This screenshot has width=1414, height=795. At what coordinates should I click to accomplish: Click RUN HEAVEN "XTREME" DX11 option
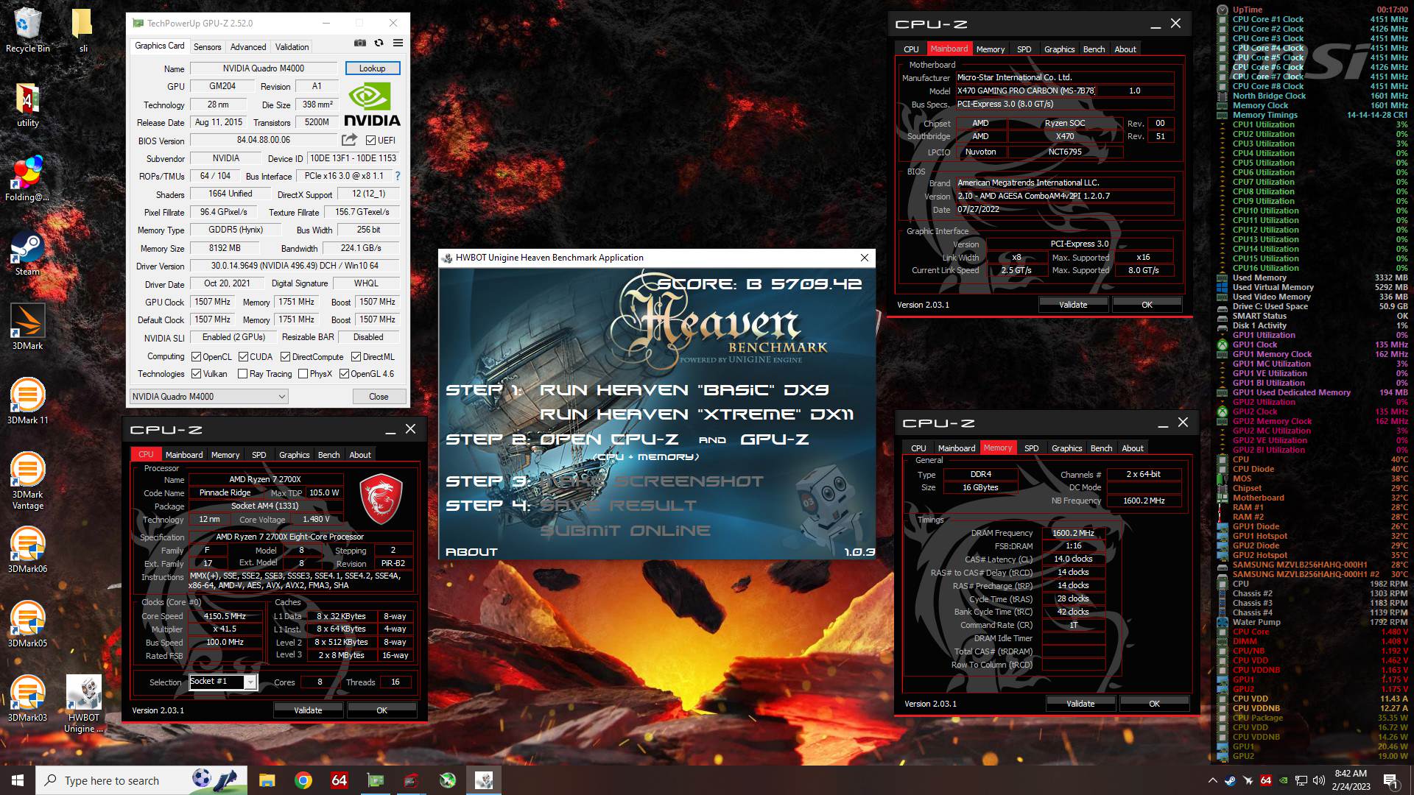(x=697, y=414)
